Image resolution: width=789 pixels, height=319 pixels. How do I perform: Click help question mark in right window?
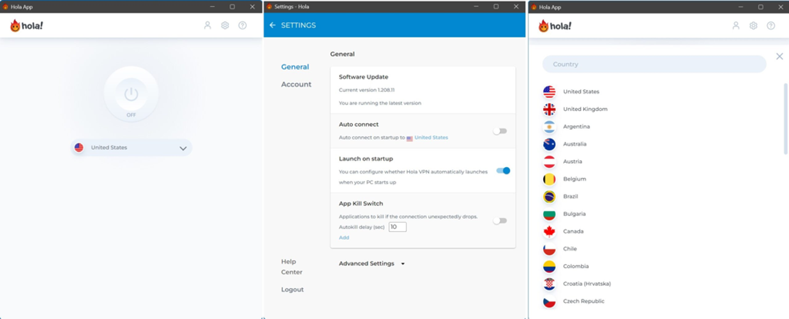pyautogui.click(x=770, y=26)
